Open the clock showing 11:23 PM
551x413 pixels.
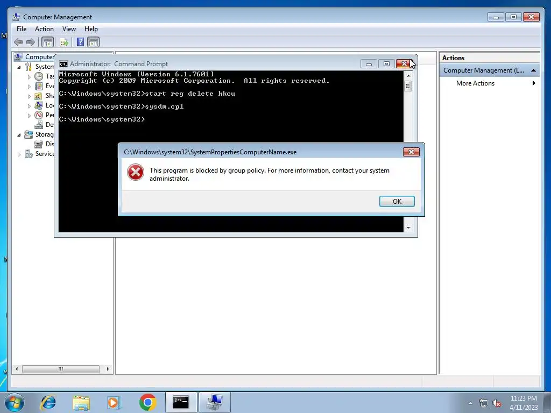[x=524, y=403]
